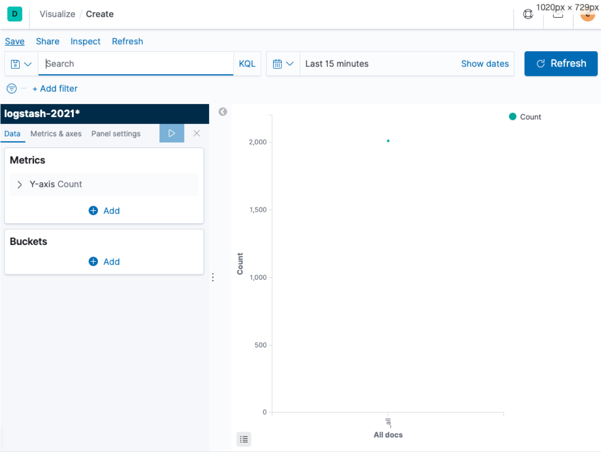Collapse the editor sidebar arrow
Viewport: 601px width, 452px height.
point(222,112)
